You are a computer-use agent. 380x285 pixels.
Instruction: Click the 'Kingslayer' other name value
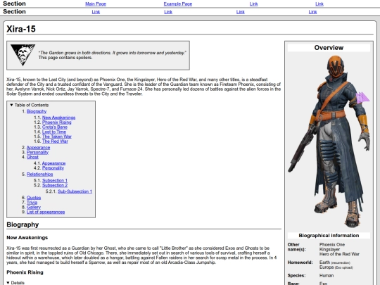(x=329, y=249)
